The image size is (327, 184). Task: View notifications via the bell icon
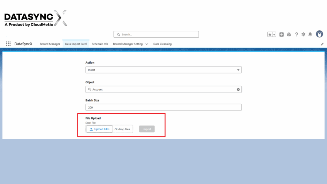[x=310, y=34]
